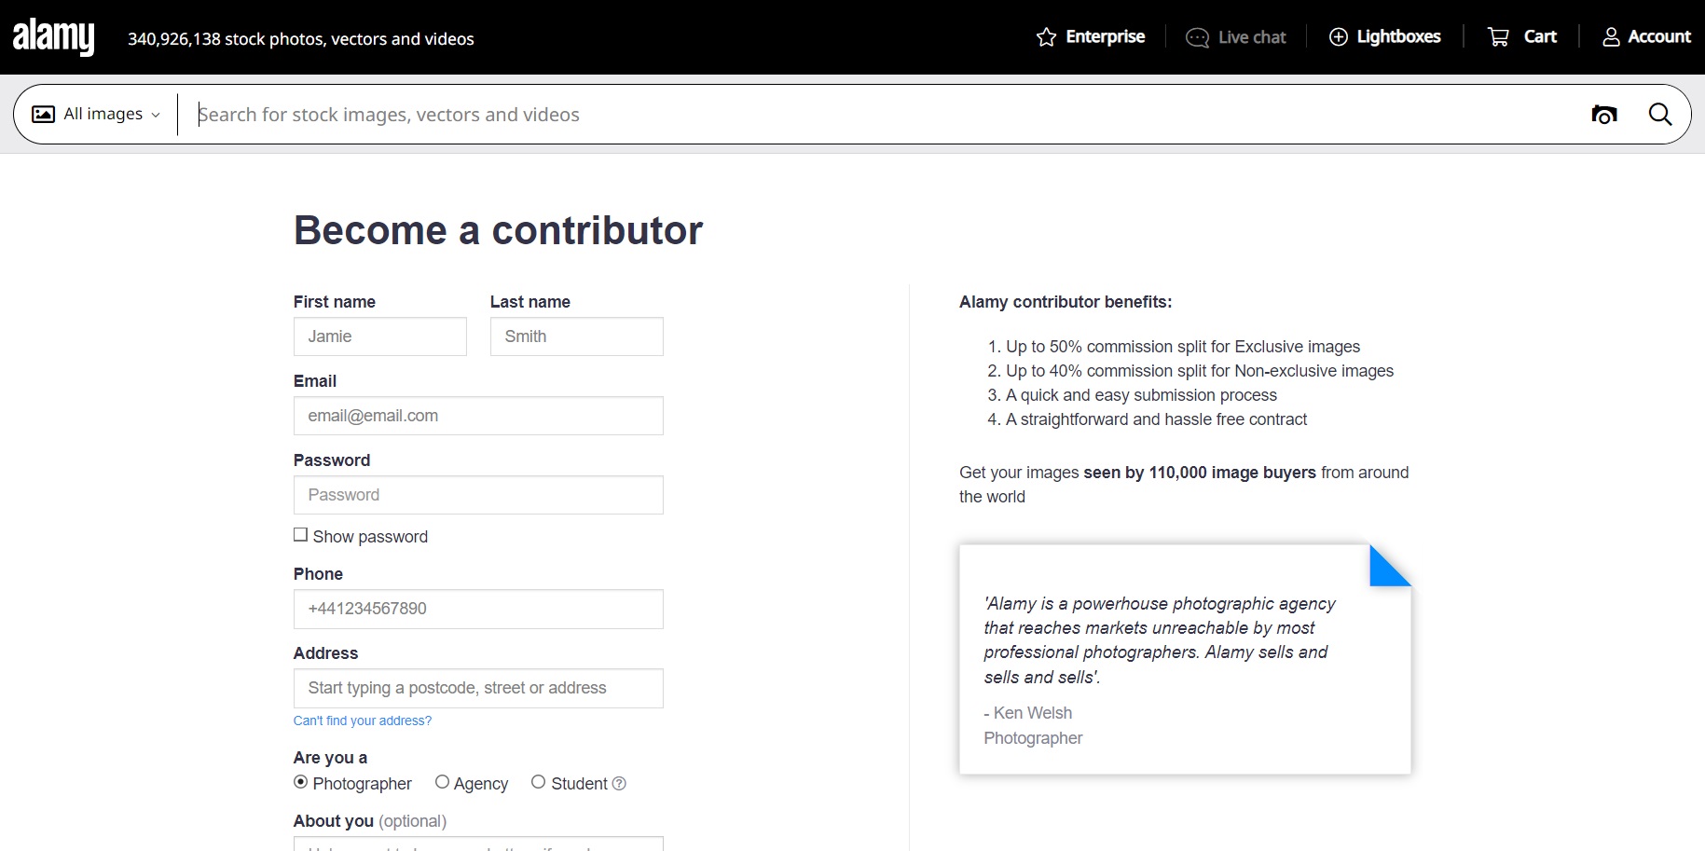Select the Student radio button
This screenshot has width=1705, height=851.
(538, 782)
